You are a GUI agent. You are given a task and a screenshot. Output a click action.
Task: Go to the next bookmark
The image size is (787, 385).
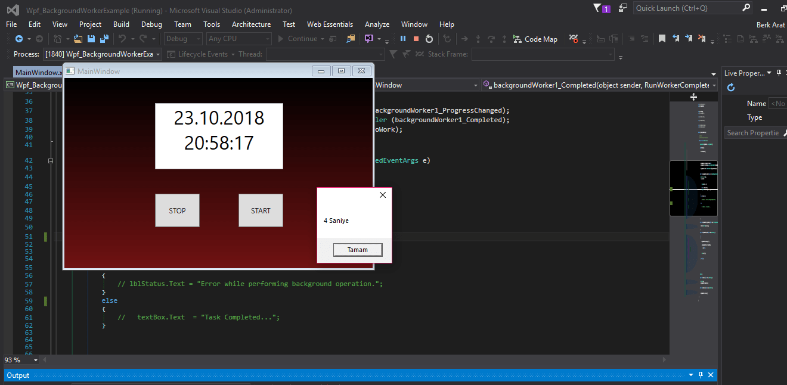click(x=689, y=39)
